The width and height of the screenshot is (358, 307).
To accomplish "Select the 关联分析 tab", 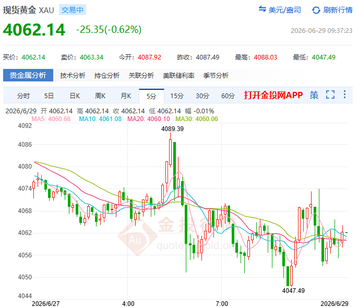I will (141, 75).
